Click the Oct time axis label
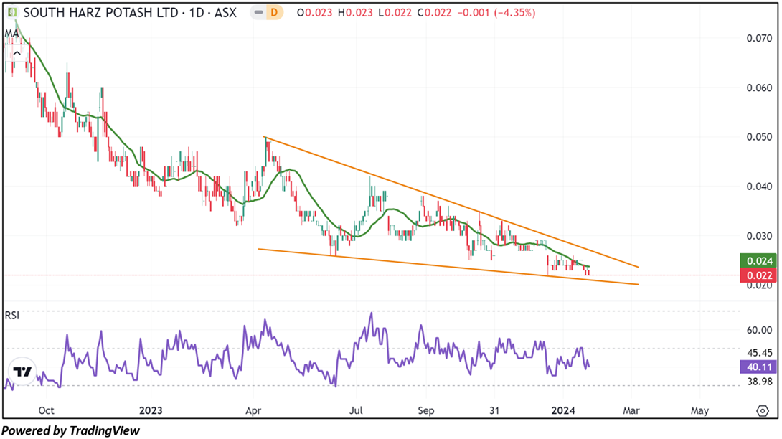Screen dimensions: 782x439 46,410
